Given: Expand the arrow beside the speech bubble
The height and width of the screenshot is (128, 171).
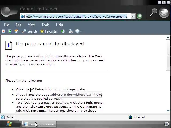Looking at the screenshot, I should tap(81, 31).
